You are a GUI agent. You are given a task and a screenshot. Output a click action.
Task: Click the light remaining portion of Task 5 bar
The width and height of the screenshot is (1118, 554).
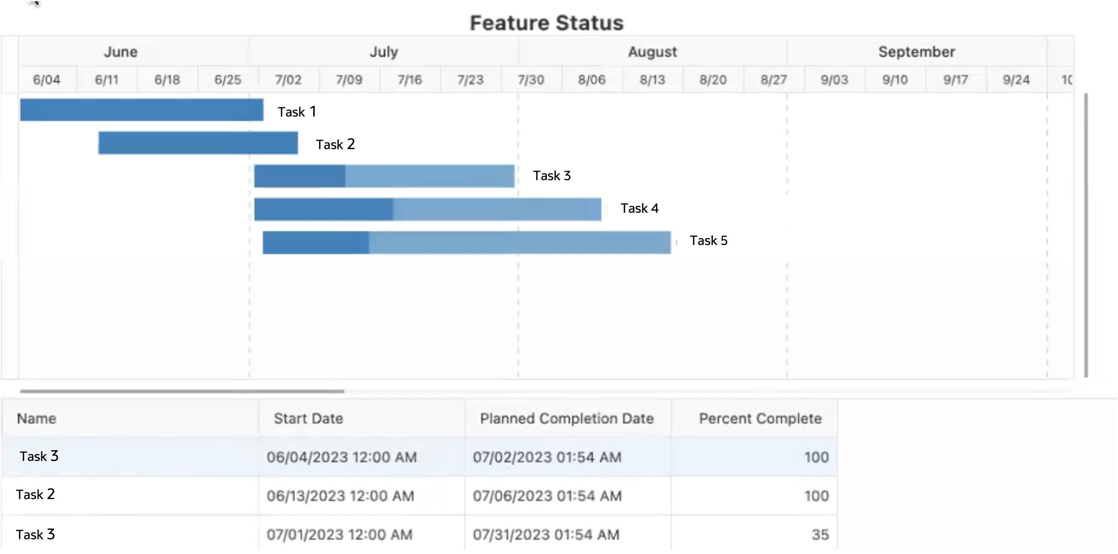[519, 243]
